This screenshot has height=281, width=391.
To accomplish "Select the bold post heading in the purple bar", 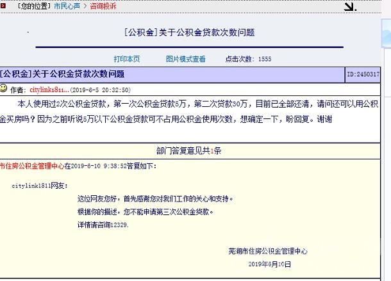I will (x=62, y=74).
